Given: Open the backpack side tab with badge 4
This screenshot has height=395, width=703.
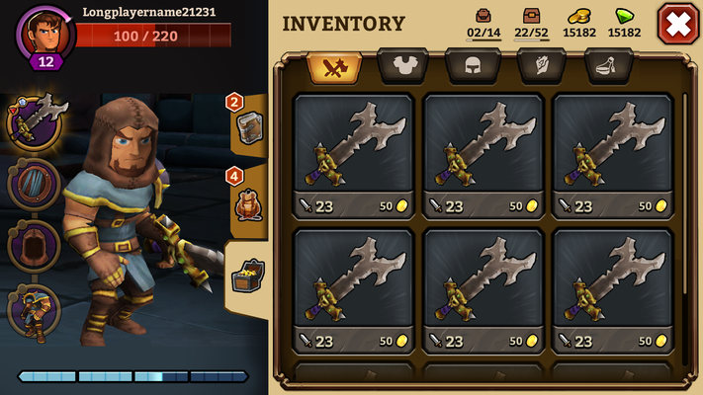Looking at the screenshot, I should pos(248,202).
